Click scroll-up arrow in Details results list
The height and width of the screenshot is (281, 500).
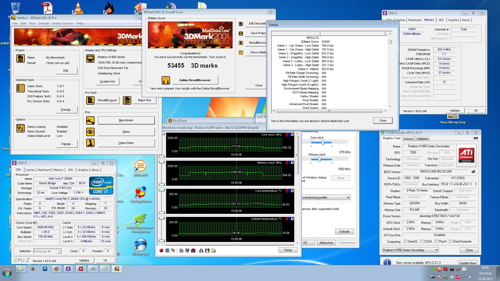click(x=390, y=34)
